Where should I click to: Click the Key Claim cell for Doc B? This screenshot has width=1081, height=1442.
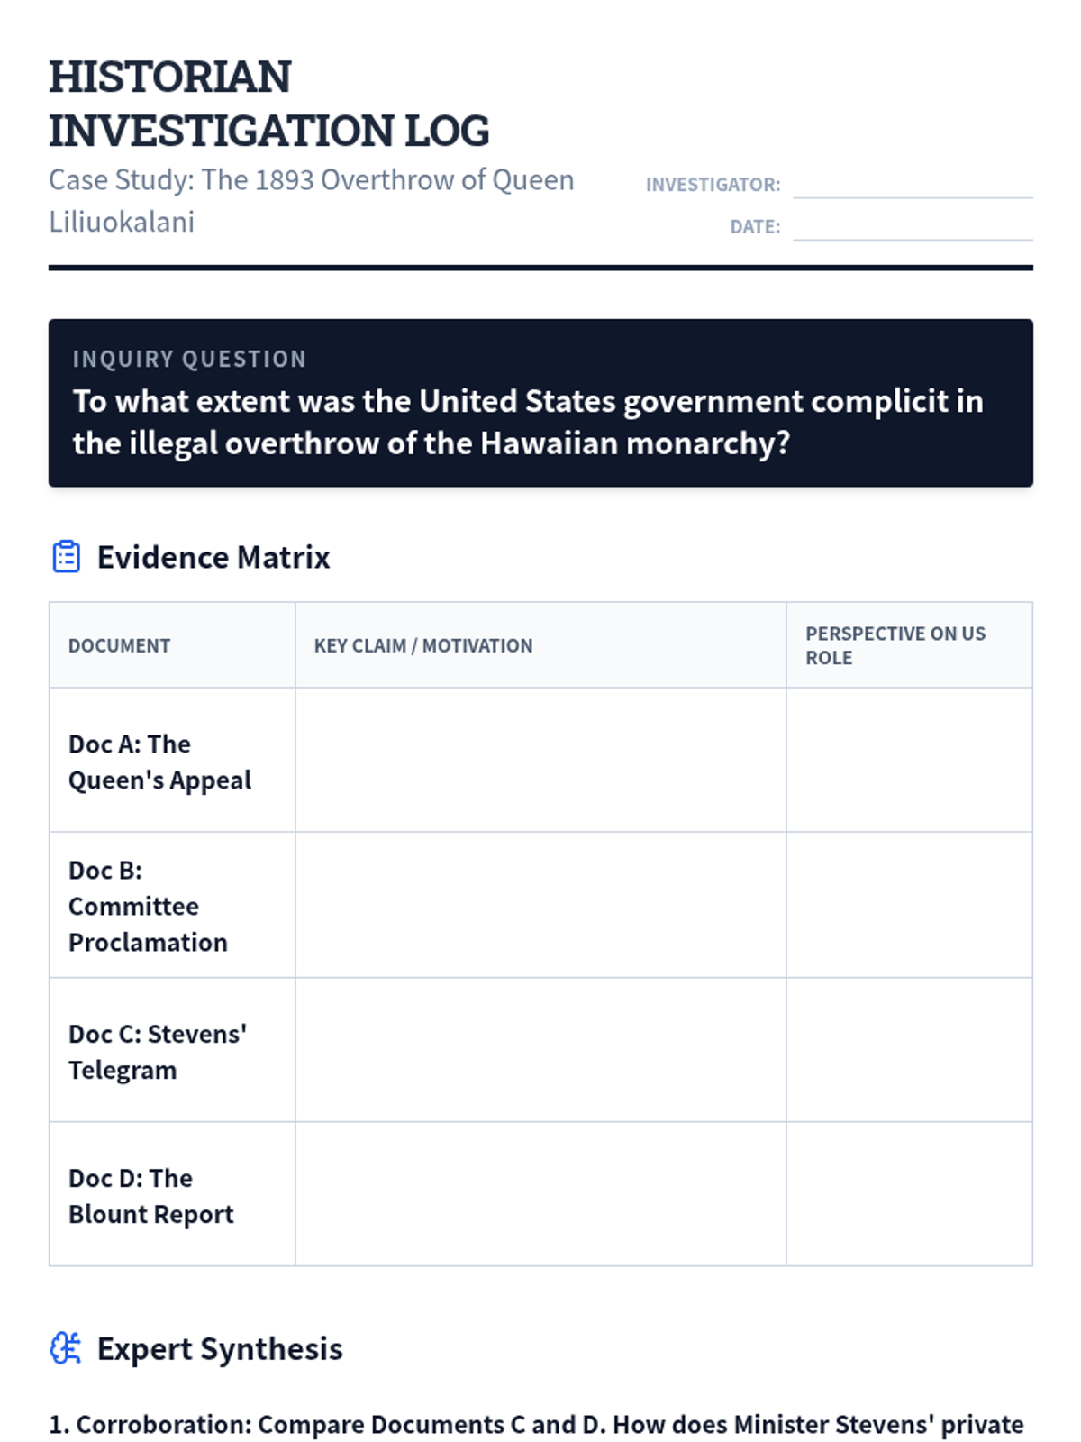[540, 905]
